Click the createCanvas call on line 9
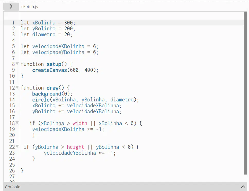Viewport: 249px width, 191px height. pos(50,70)
